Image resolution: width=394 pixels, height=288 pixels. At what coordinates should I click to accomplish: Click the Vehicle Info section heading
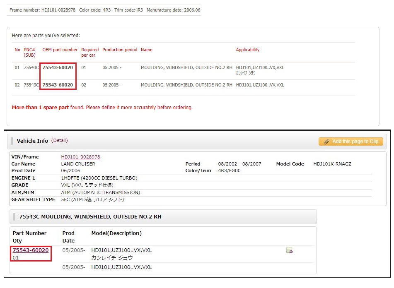(x=32, y=141)
